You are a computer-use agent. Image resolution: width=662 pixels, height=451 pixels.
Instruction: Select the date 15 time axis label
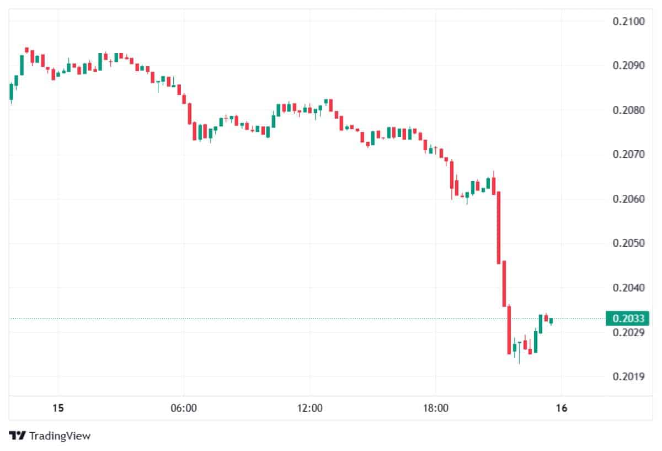pos(58,408)
